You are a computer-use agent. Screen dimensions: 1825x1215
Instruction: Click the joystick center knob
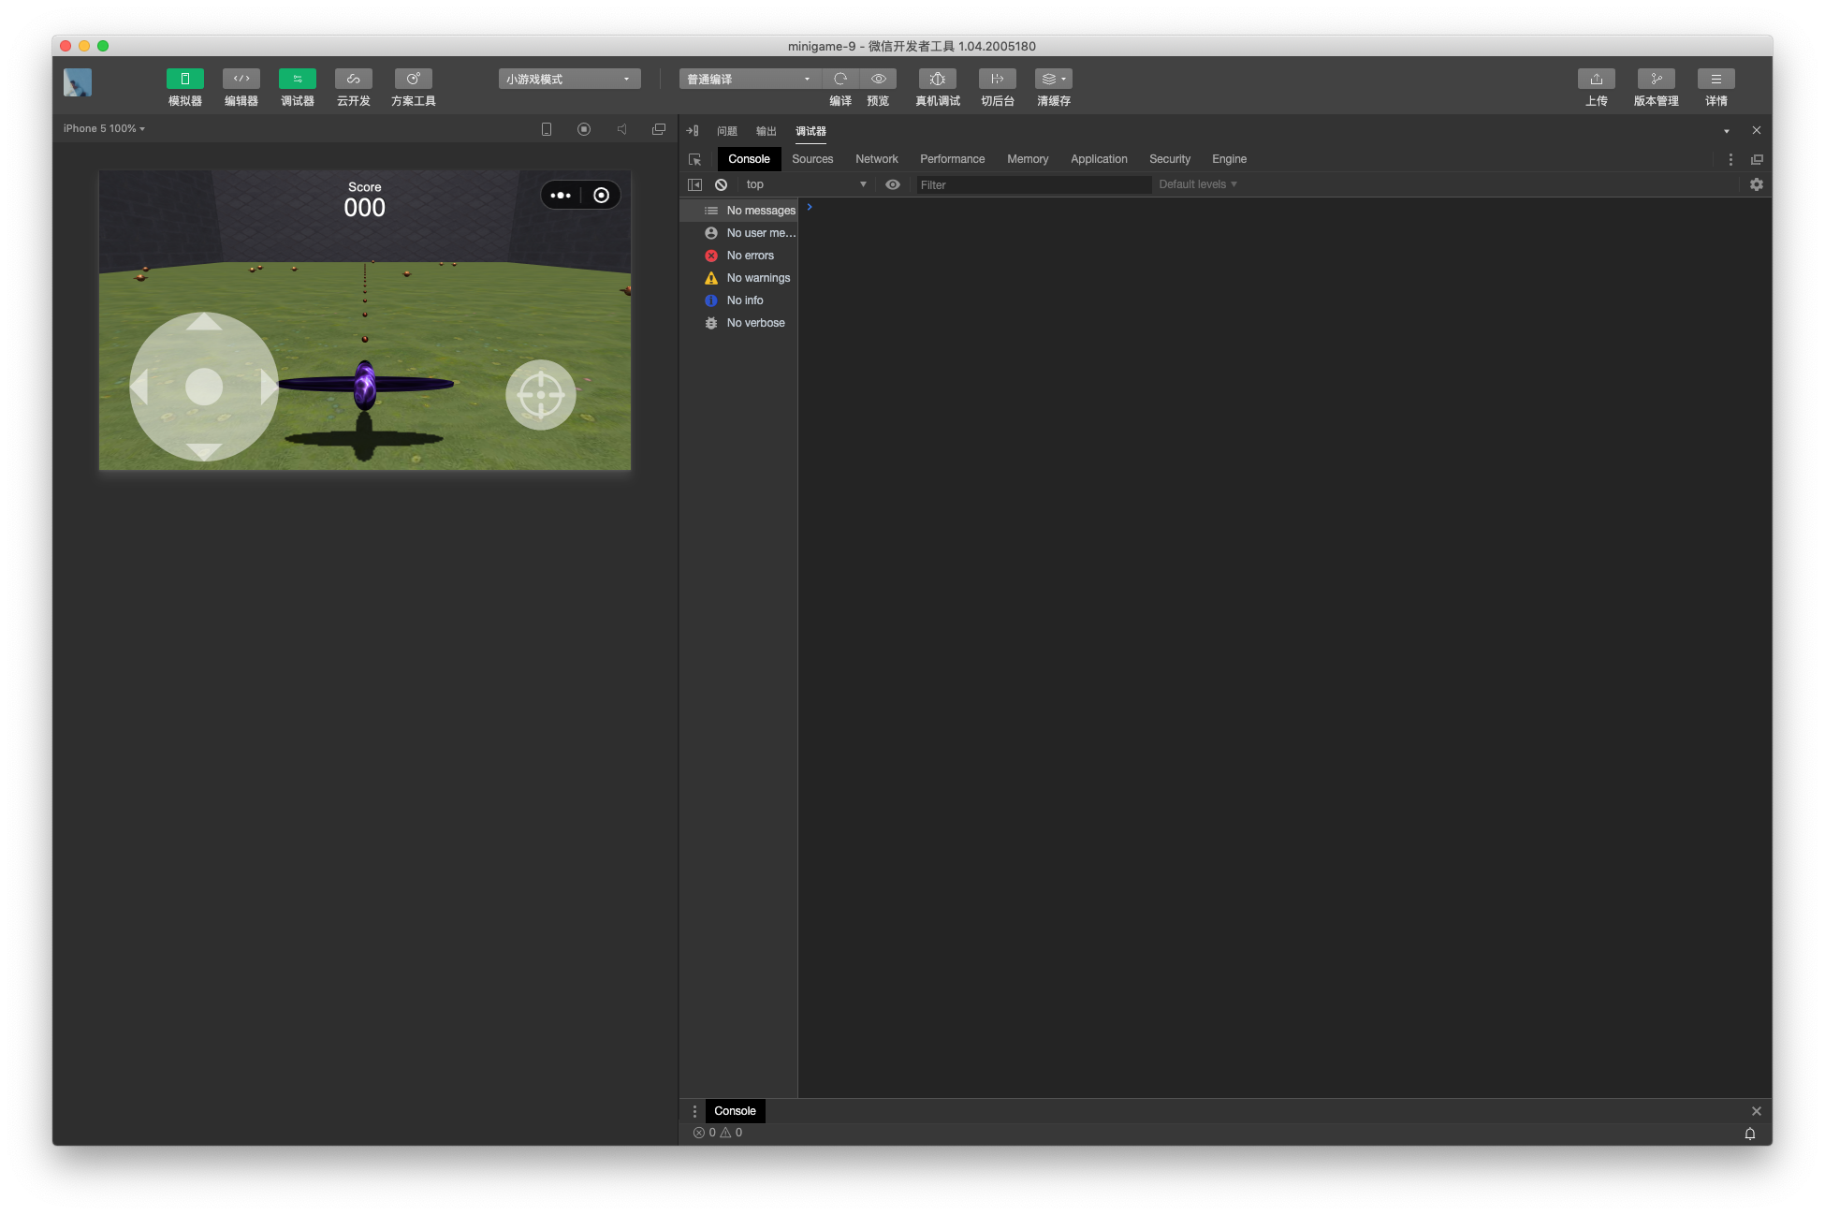coord(204,387)
